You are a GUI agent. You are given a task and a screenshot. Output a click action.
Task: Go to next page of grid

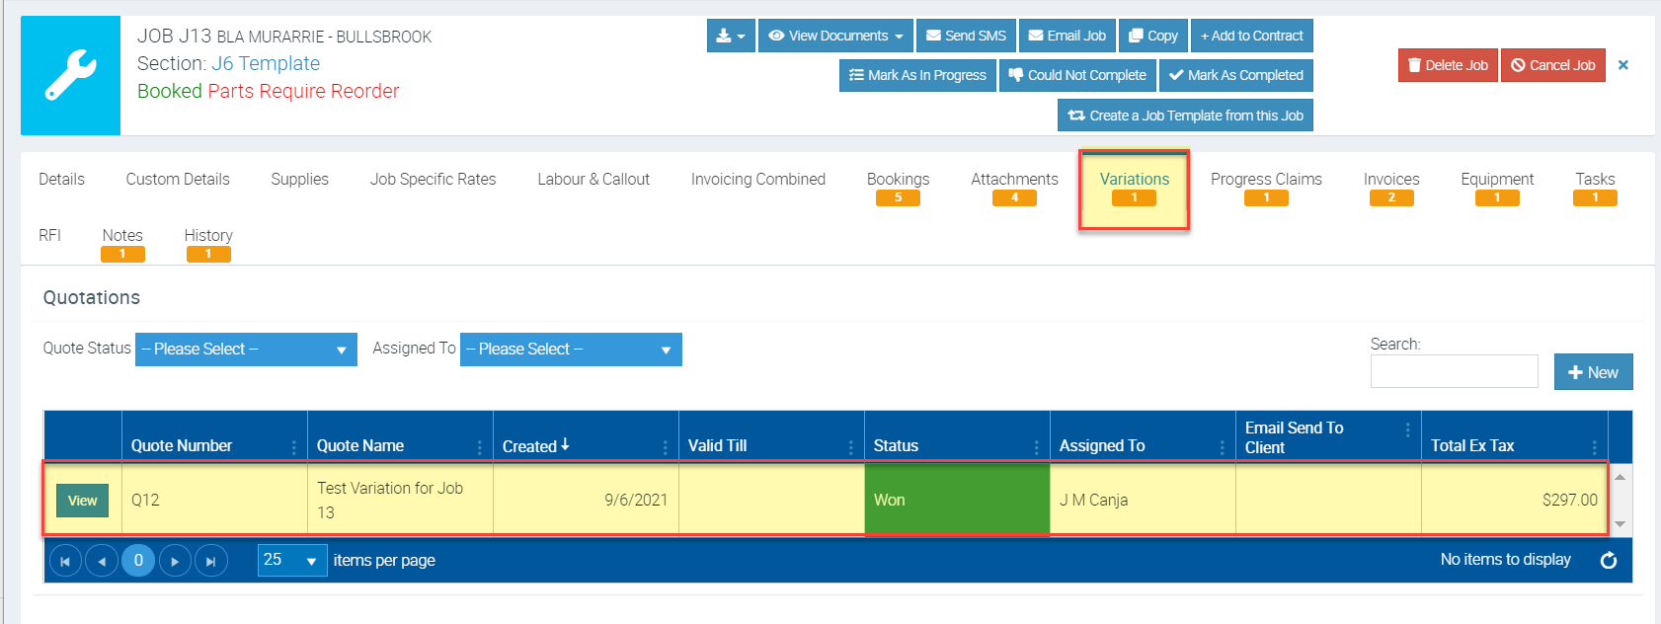tap(175, 561)
